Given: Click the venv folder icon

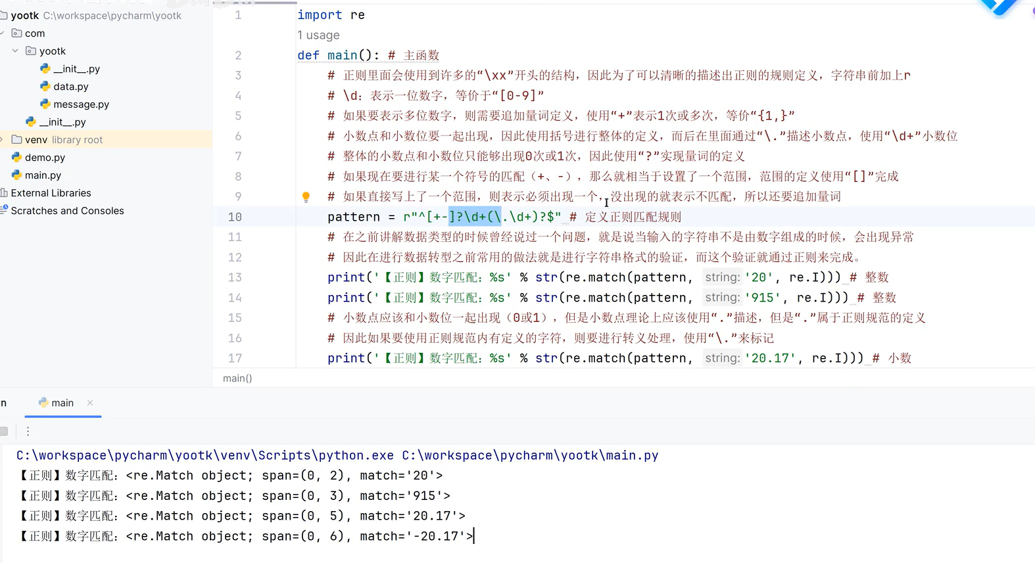Looking at the screenshot, I should click(16, 139).
